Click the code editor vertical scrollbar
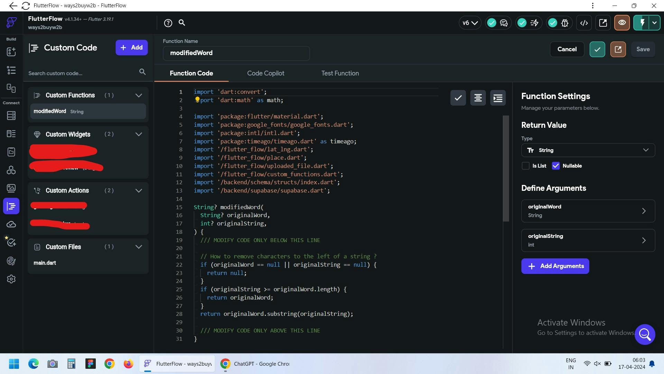The height and width of the screenshot is (374, 664). point(506,168)
